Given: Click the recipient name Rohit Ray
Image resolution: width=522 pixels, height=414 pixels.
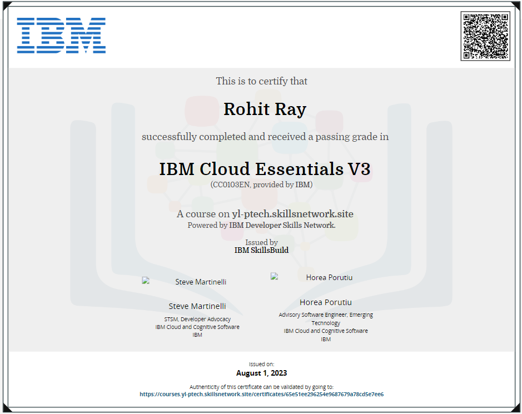Looking at the screenshot, I should 265,109.
